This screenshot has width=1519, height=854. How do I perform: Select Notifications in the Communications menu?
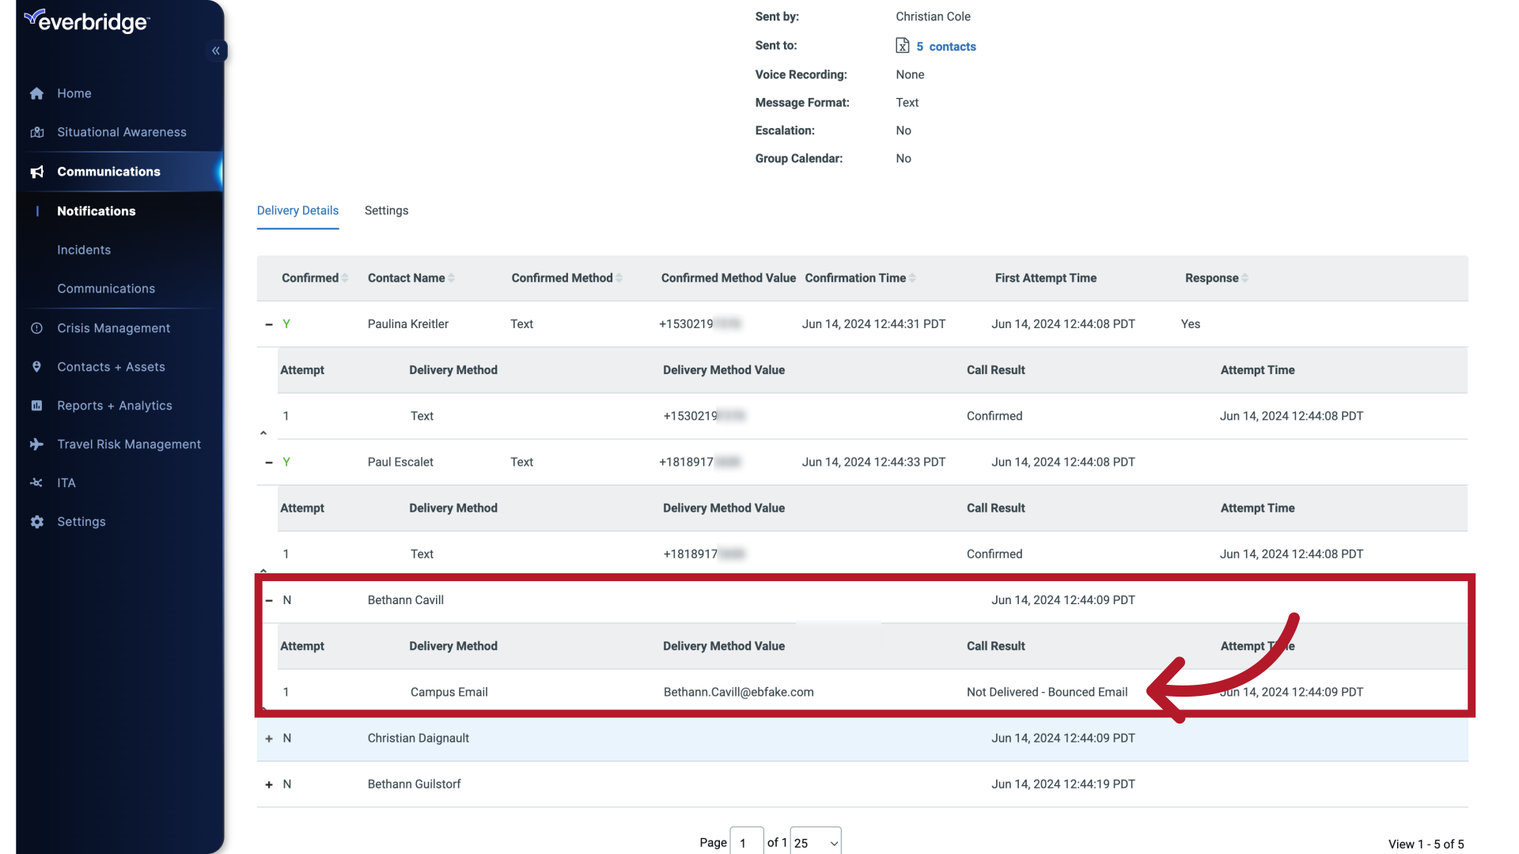(96, 211)
